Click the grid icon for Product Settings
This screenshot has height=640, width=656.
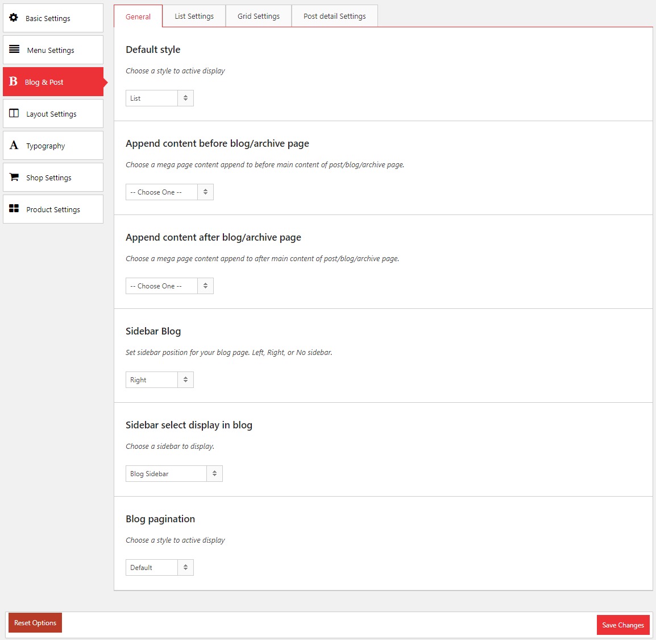(x=14, y=209)
